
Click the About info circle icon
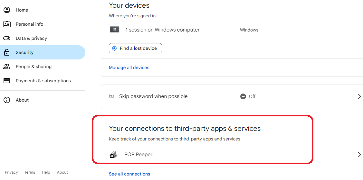coord(7,100)
